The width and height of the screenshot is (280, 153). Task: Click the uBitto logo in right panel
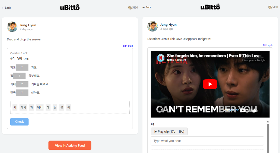click(210, 7)
